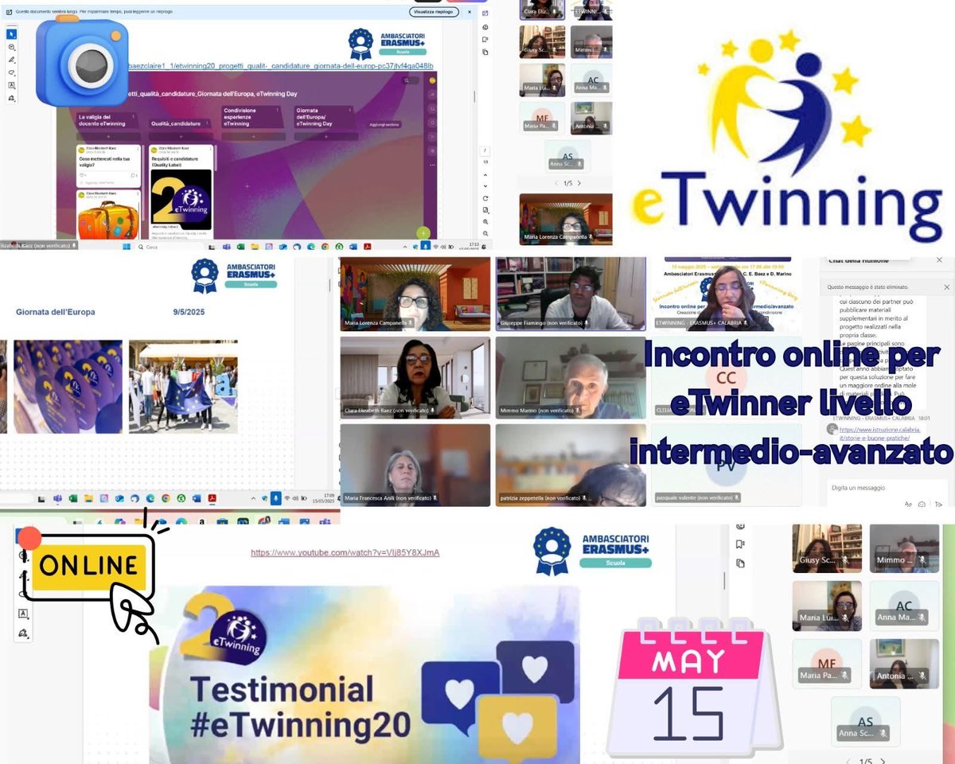This screenshot has height=764, width=955.
Task: Click the microphone icon in top screenshot taskbar
Action: [x=427, y=247]
